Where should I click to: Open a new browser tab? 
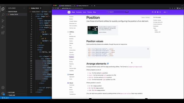95,6
